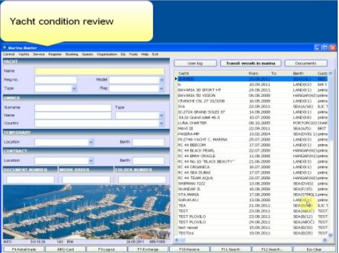Open the Tools menu
339x253 pixels.
coord(133,54)
